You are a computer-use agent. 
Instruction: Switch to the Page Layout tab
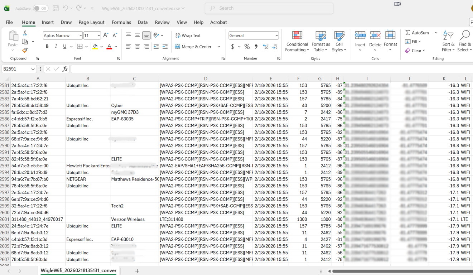click(x=91, y=22)
